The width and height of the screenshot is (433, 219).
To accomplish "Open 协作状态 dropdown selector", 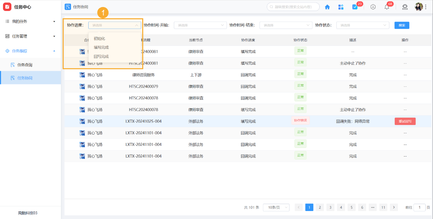I will coord(362,25).
